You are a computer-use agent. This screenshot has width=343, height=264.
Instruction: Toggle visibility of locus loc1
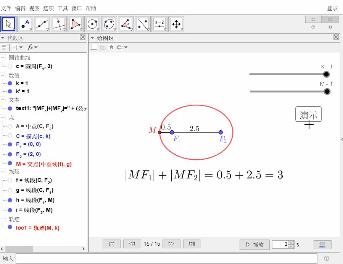click(10, 228)
